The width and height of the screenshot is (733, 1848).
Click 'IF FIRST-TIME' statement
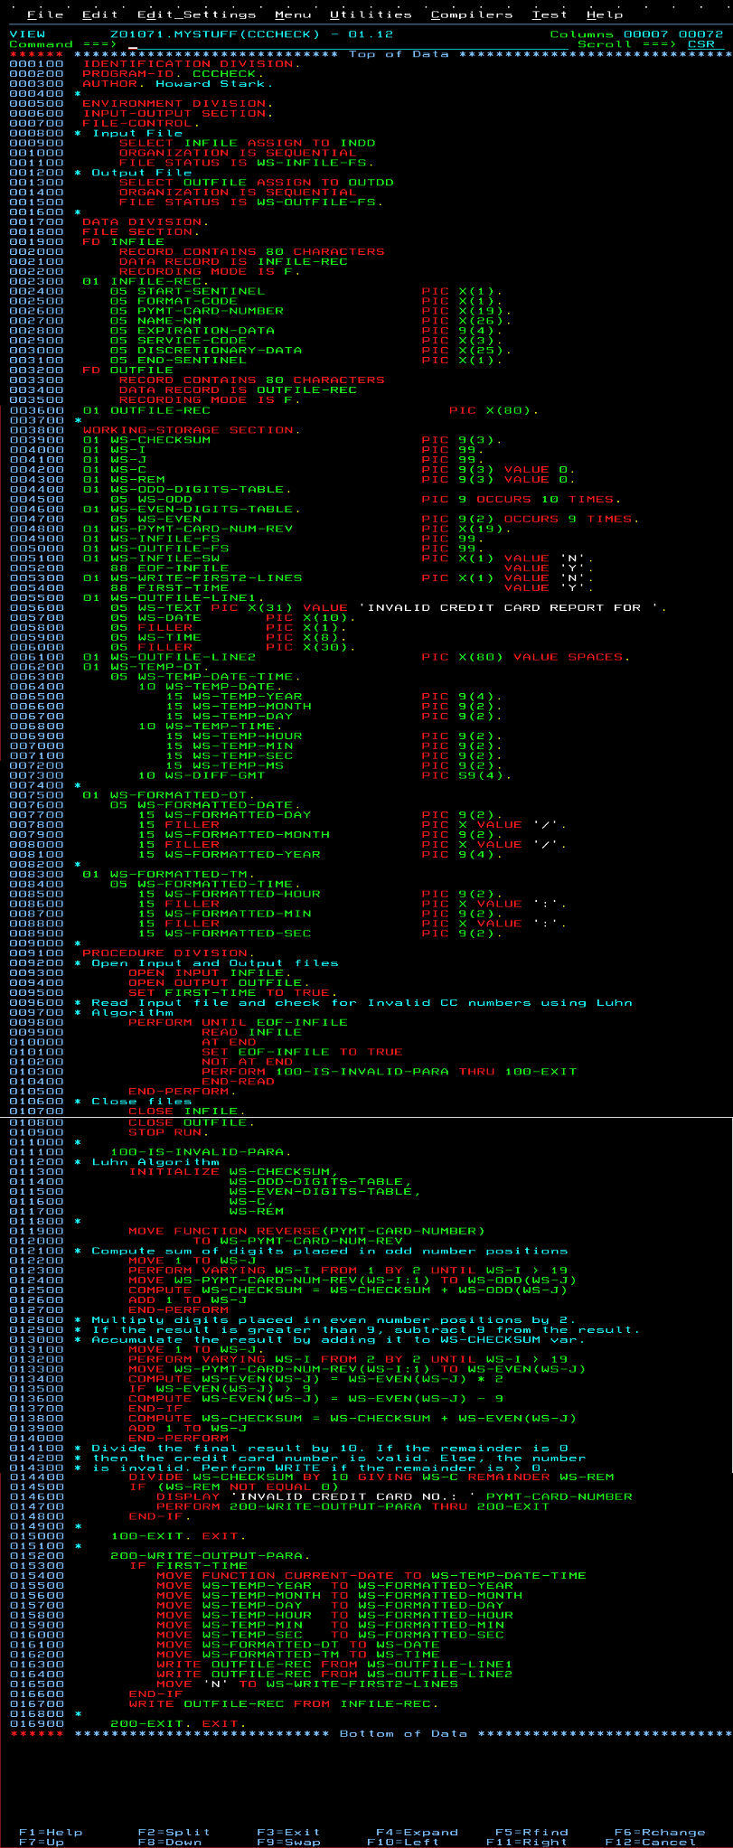187,1565
